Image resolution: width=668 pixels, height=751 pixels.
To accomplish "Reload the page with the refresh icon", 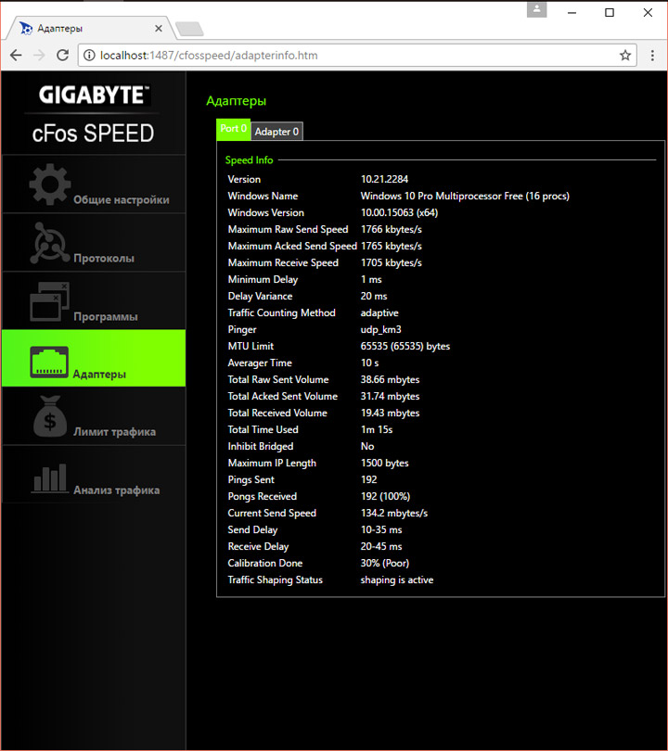I will [x=63, y=55].
